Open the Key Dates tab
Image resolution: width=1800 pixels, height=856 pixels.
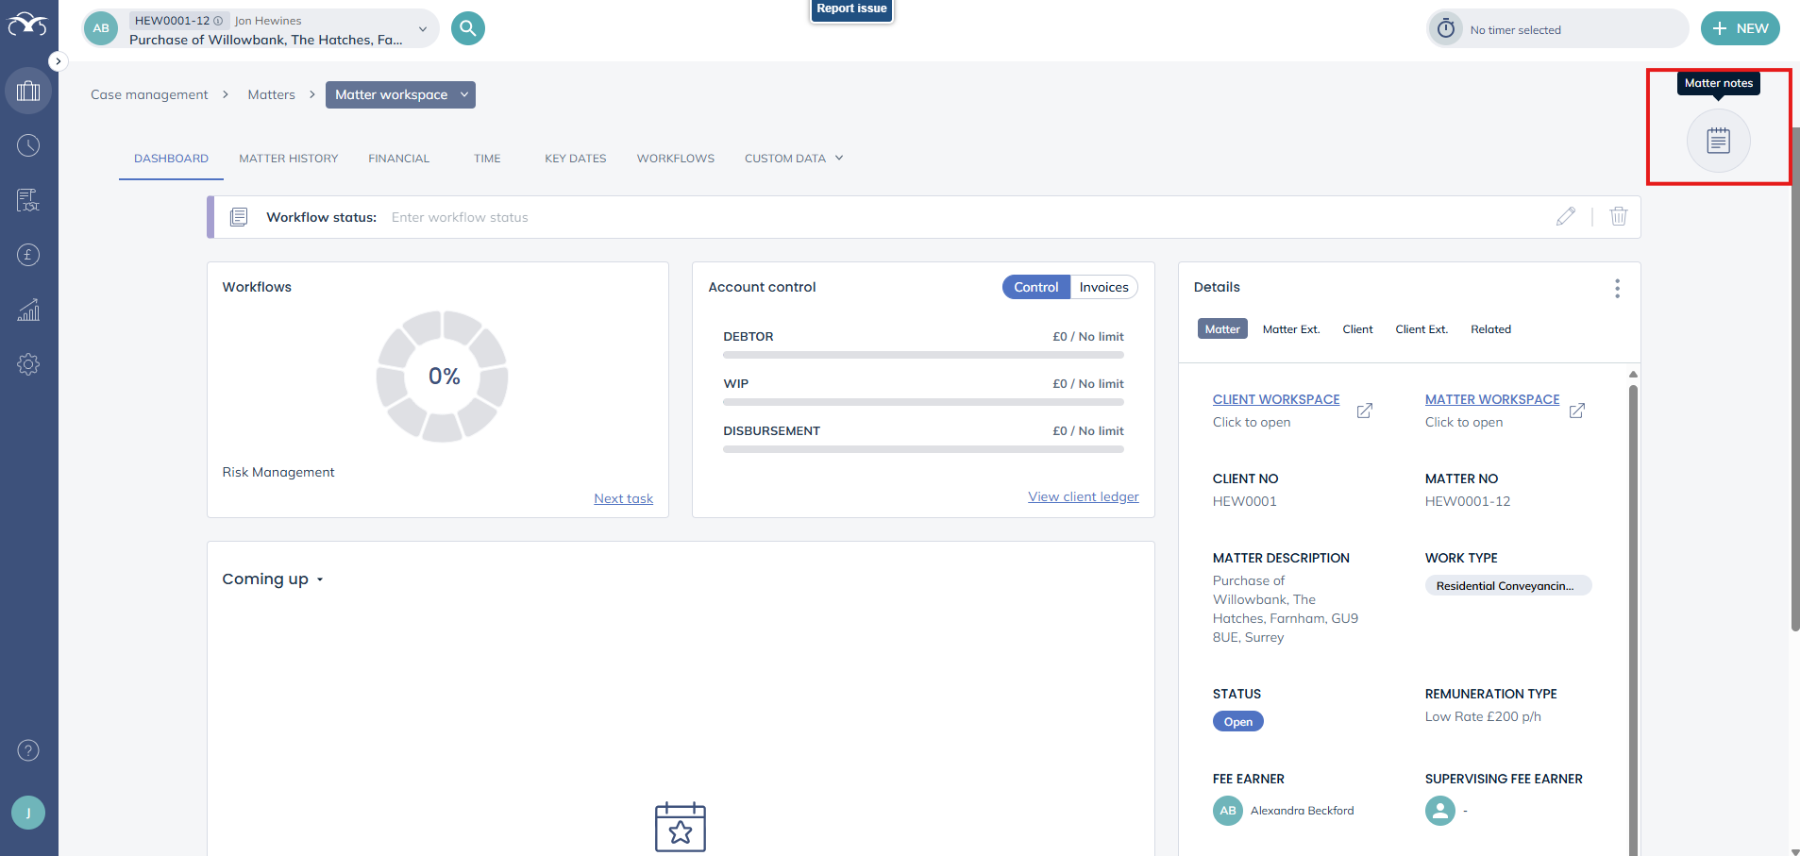pos(575,159)
